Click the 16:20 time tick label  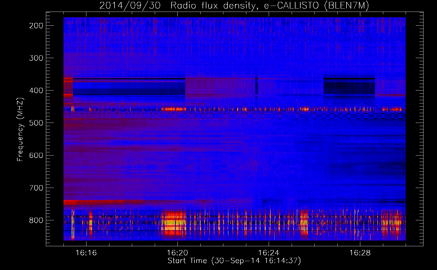click(x=177, y=253)
